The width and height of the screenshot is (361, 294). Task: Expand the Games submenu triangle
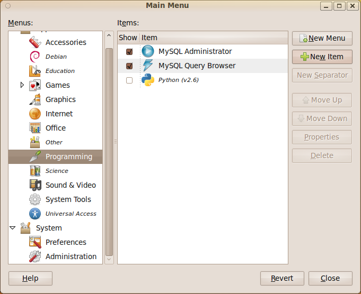tap(22, 85)
